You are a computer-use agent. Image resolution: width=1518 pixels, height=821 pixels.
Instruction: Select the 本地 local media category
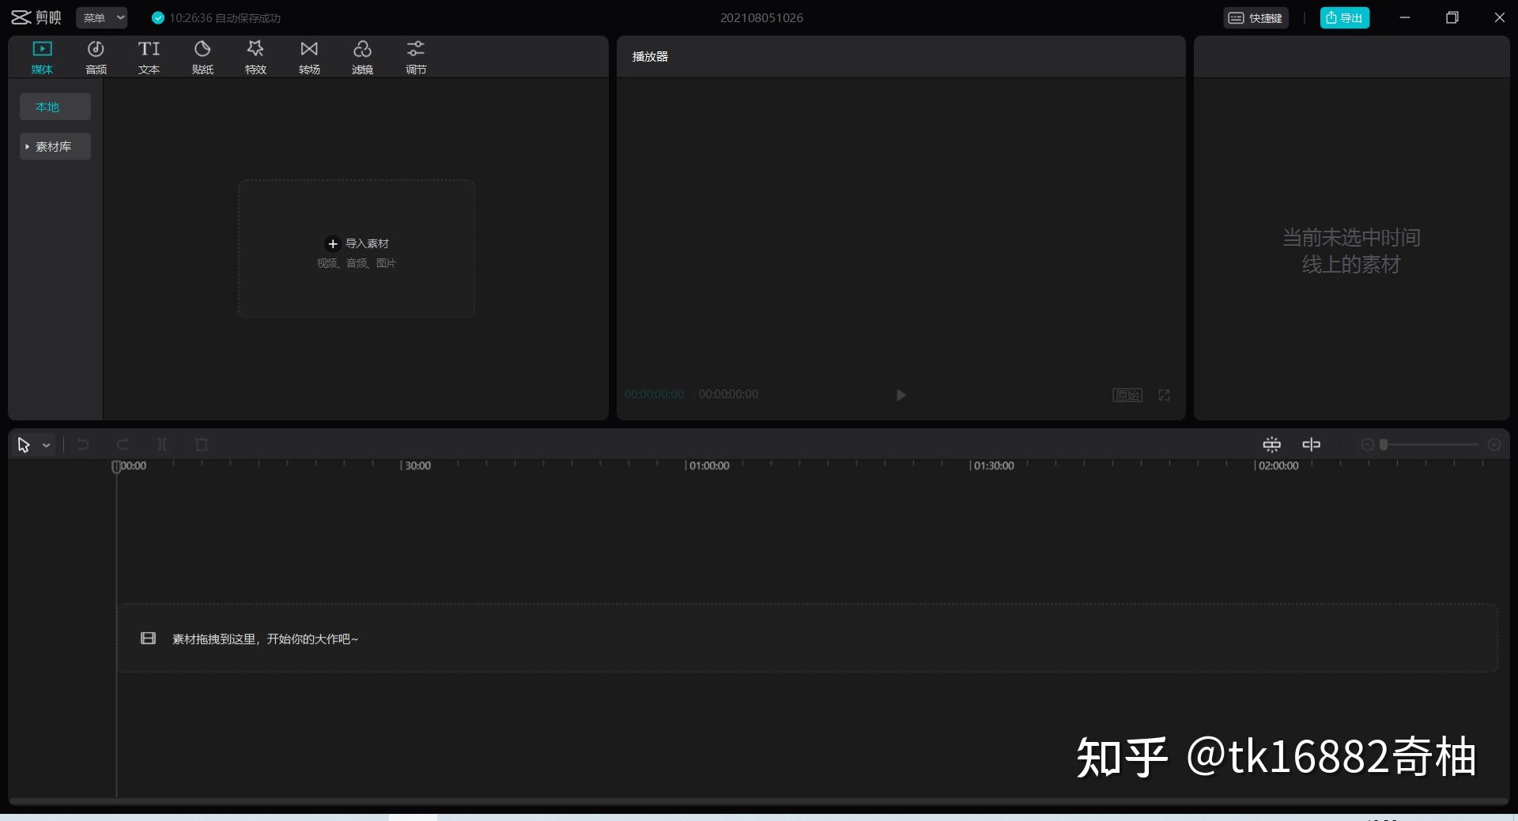(x=55, y=107)
